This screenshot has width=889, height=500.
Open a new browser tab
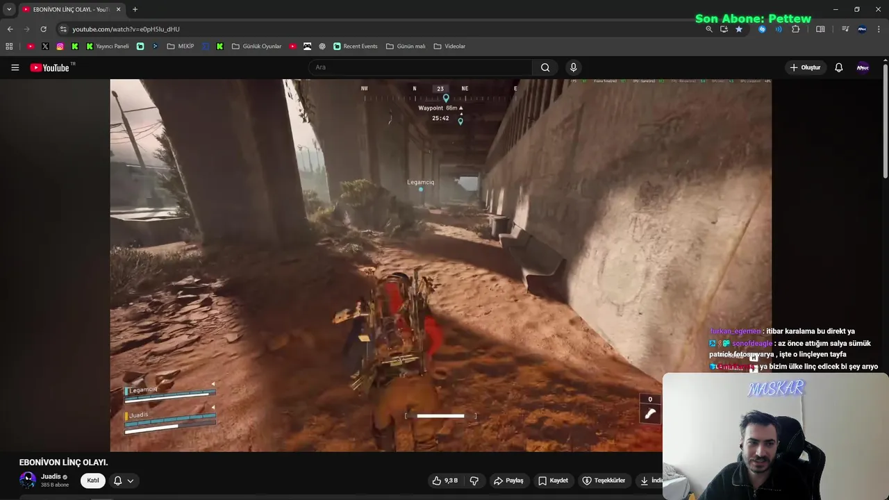[135, 9]
